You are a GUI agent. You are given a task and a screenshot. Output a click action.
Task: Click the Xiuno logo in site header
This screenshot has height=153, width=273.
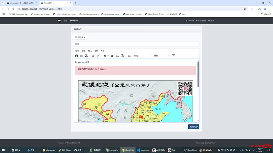click(59, 21)
